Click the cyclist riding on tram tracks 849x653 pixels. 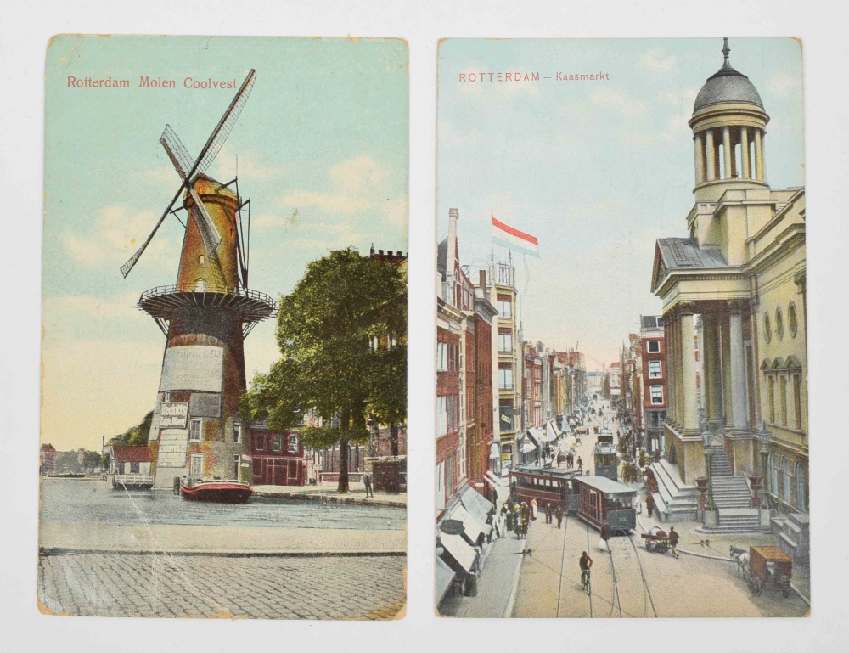(585, 569)
